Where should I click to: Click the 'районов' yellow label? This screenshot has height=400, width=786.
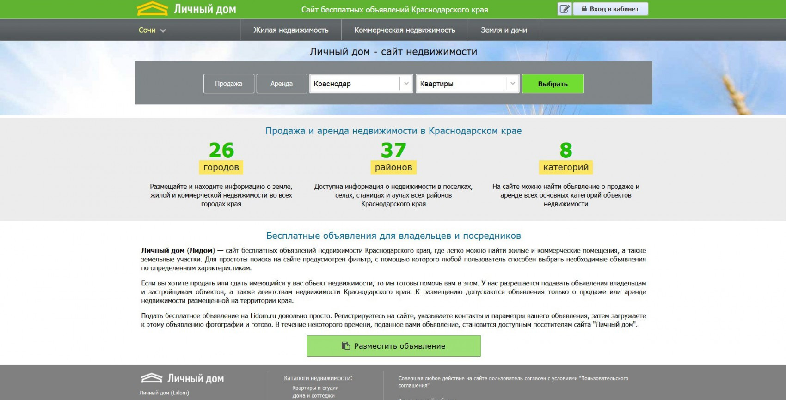tap(393, 167)
